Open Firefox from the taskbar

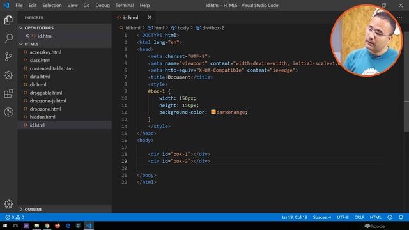(58, 226)
